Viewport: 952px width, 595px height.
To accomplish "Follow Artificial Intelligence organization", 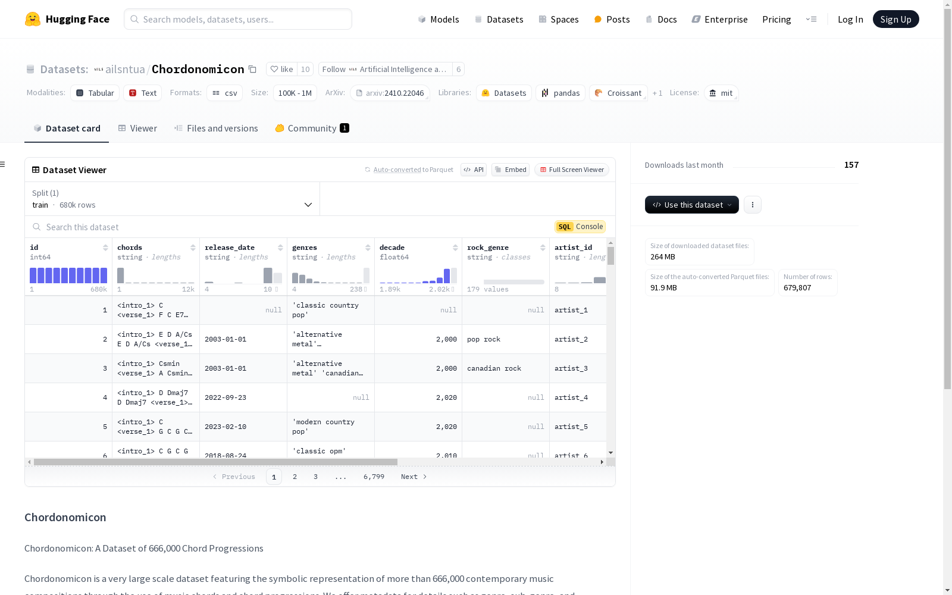I will tap(385, 69).
